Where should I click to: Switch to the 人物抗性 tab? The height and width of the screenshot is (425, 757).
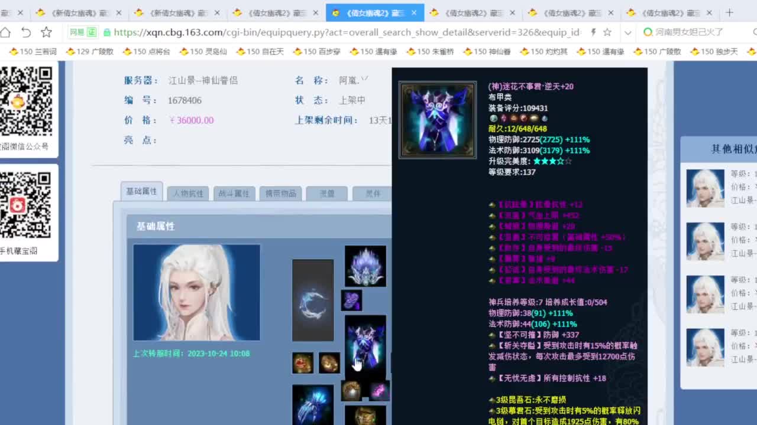click(187, 193)
